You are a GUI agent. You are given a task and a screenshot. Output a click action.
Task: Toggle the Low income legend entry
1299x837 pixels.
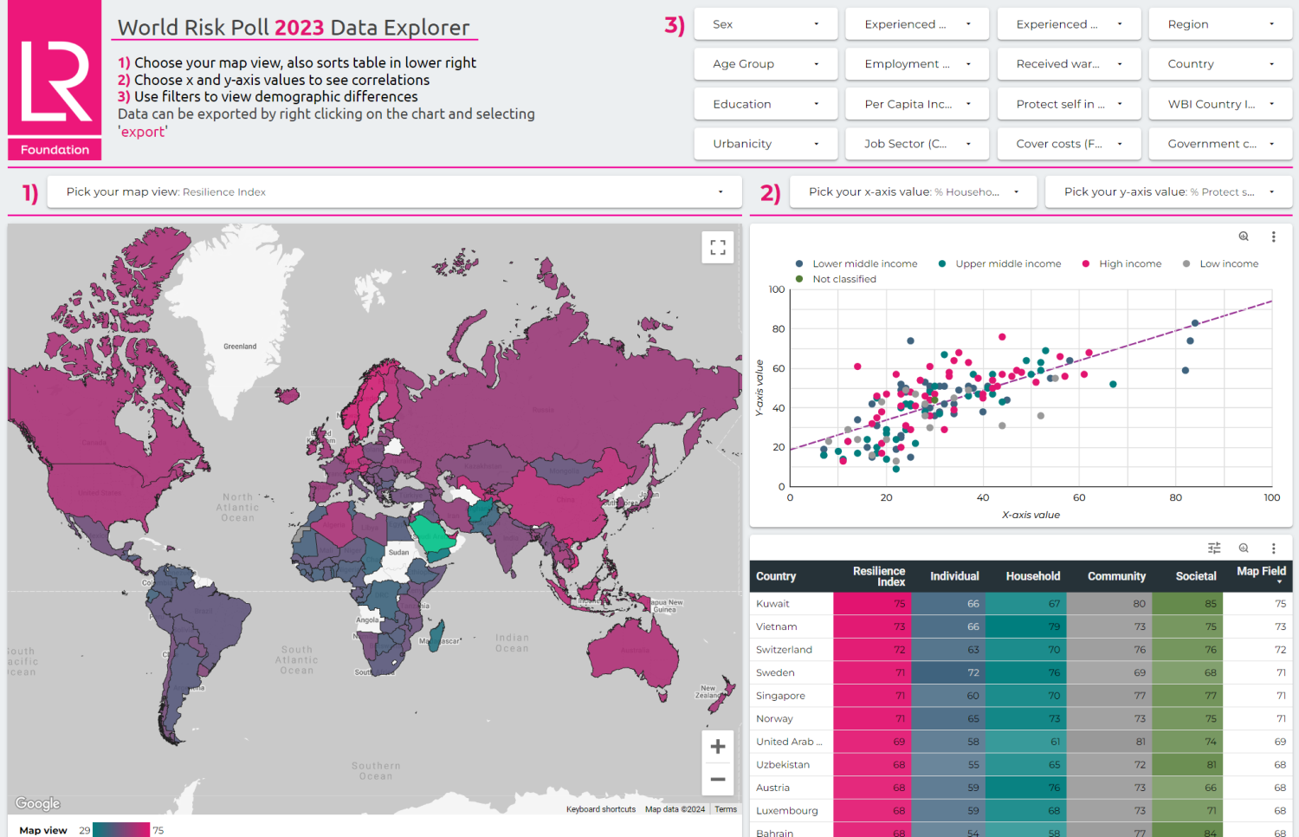[x=1228, y=263]
